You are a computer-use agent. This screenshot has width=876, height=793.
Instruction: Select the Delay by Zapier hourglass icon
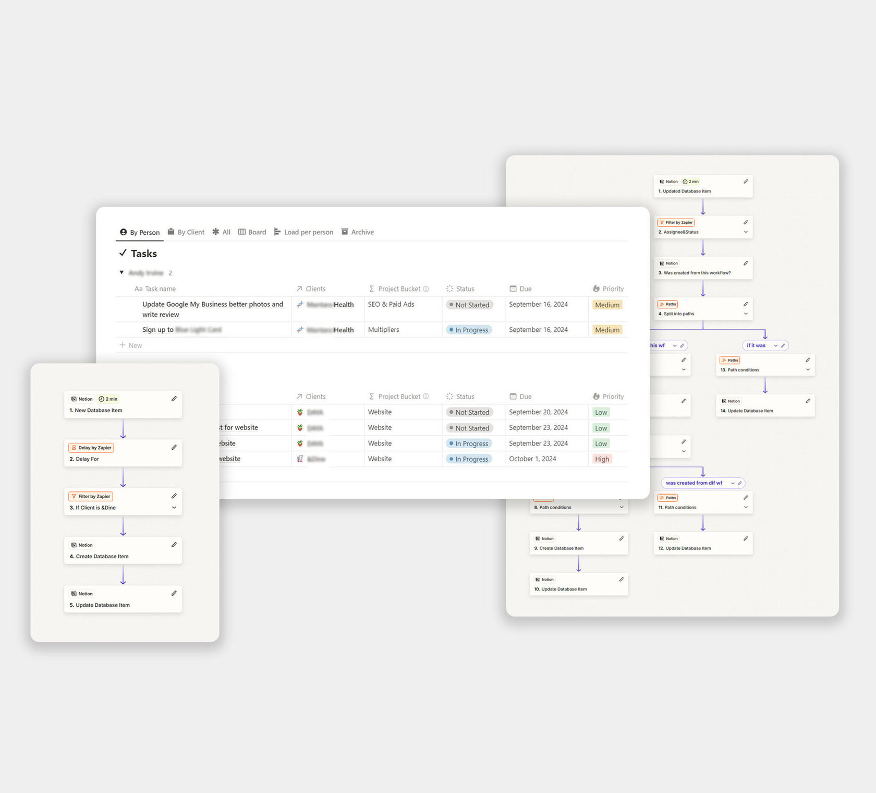(x=74, y=447)
